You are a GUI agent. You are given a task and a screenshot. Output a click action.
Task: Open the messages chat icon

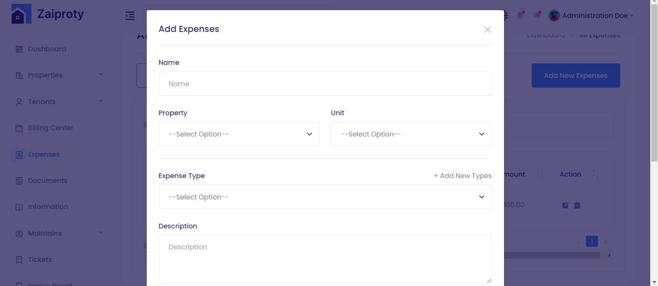coord(536,15)
